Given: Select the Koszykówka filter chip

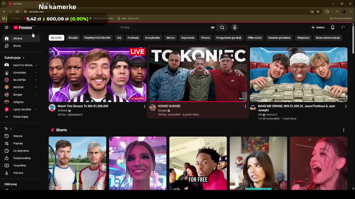Looking at the screenshot, I should click(153, 38).
